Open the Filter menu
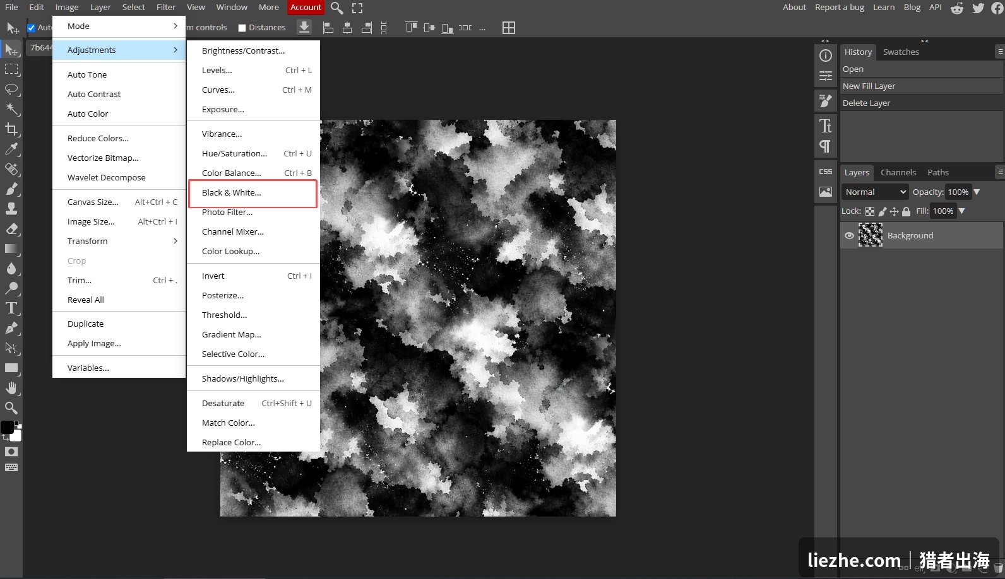 (x=166, y=8)
